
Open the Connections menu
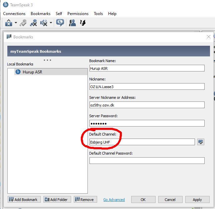14,14
